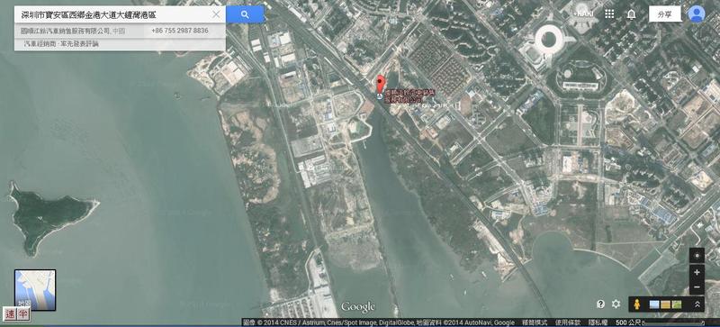Click the phone number +86 755 2987 8836

point(179,31)
